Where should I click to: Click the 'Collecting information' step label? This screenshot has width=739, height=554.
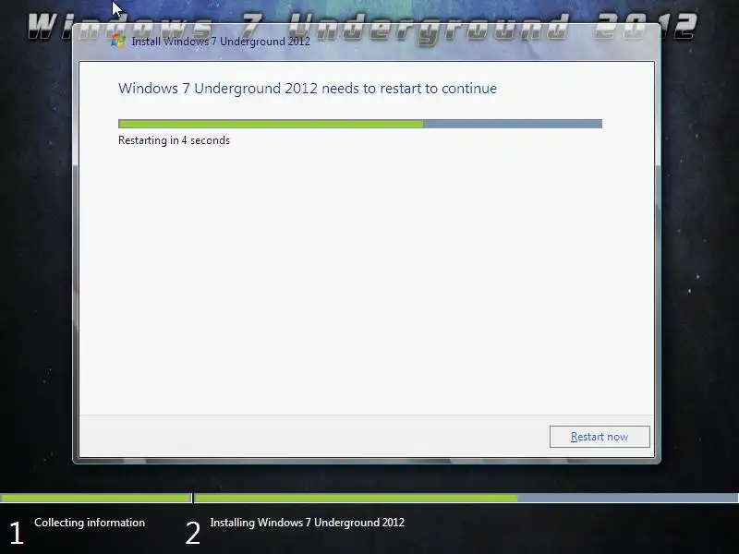click(x=90, y=523)
